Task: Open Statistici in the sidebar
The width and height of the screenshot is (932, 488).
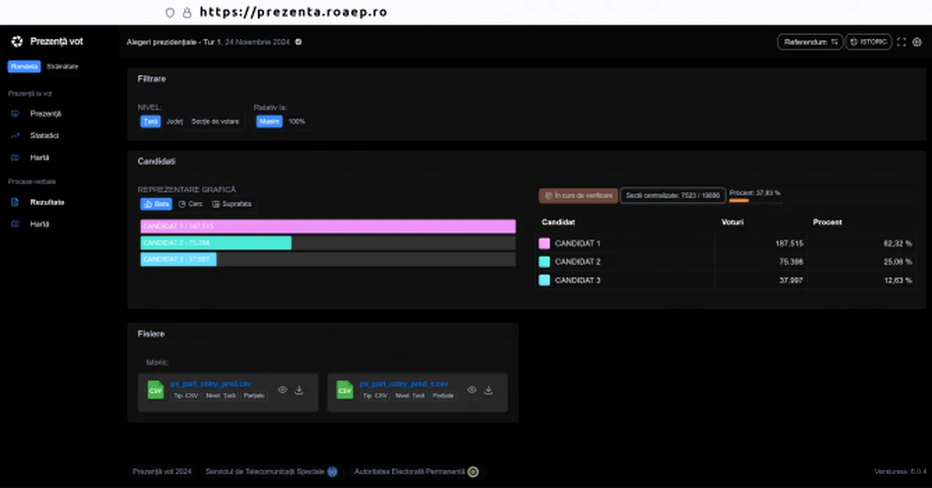Action: (x=45, y=135)
